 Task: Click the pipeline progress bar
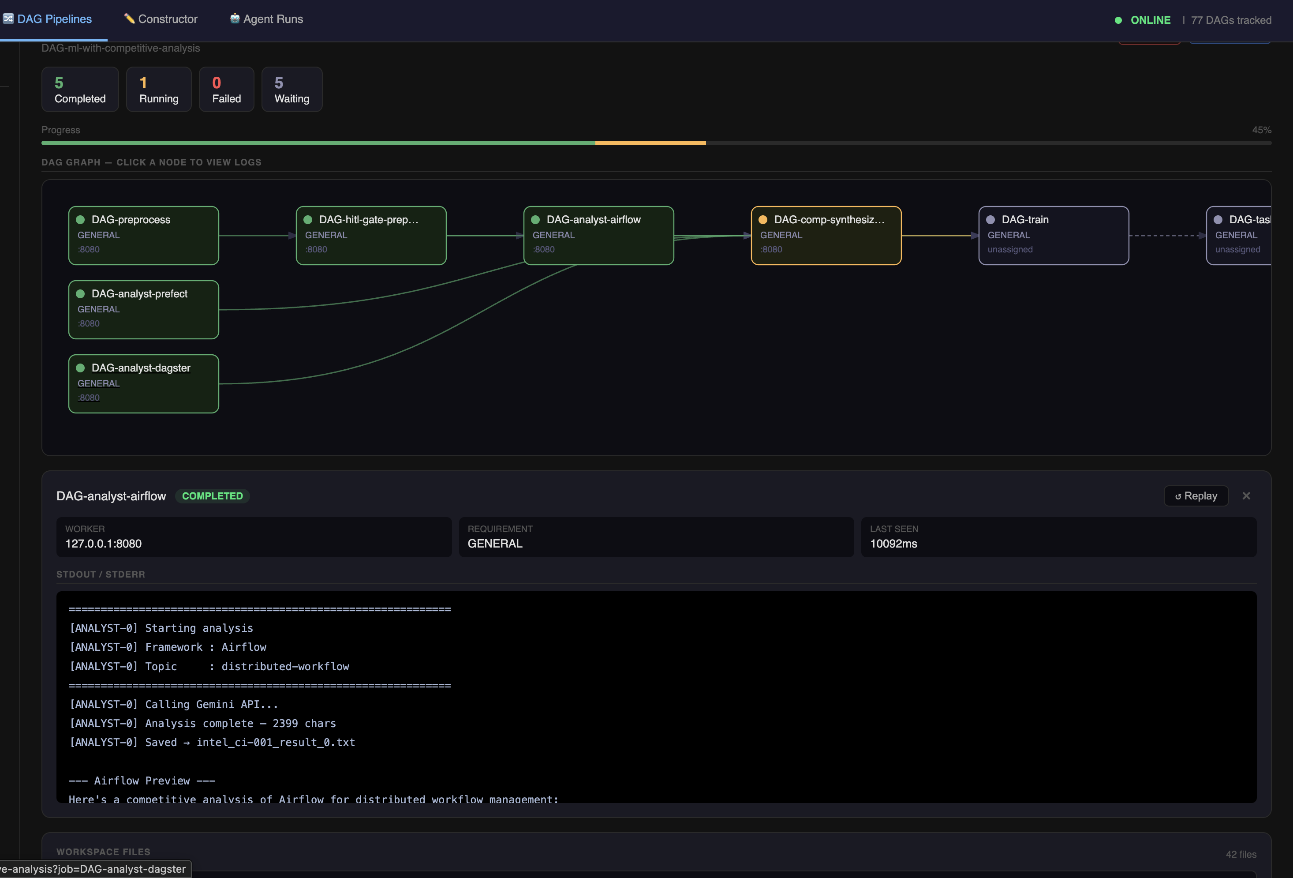pos(656,143)
